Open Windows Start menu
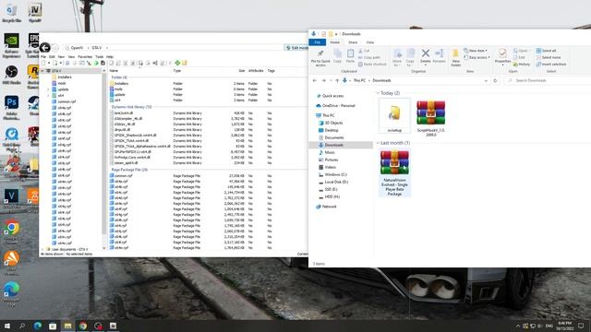 tap(6, 326)
